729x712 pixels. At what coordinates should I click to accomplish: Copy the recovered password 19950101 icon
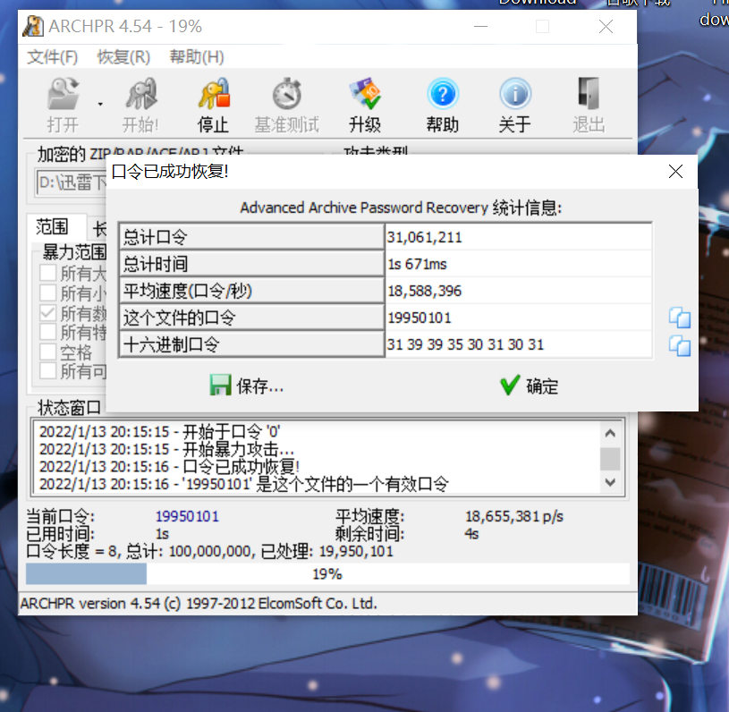[679, 318]
